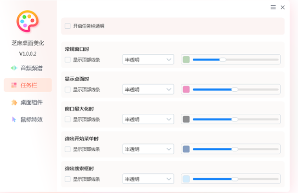The width and height of the screenshot is (298, 193).
Task: Click the V1.0.0.2 version label
Action: click(27, 53)
